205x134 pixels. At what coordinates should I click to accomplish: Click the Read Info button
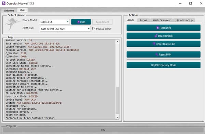(x=163, y=28)
